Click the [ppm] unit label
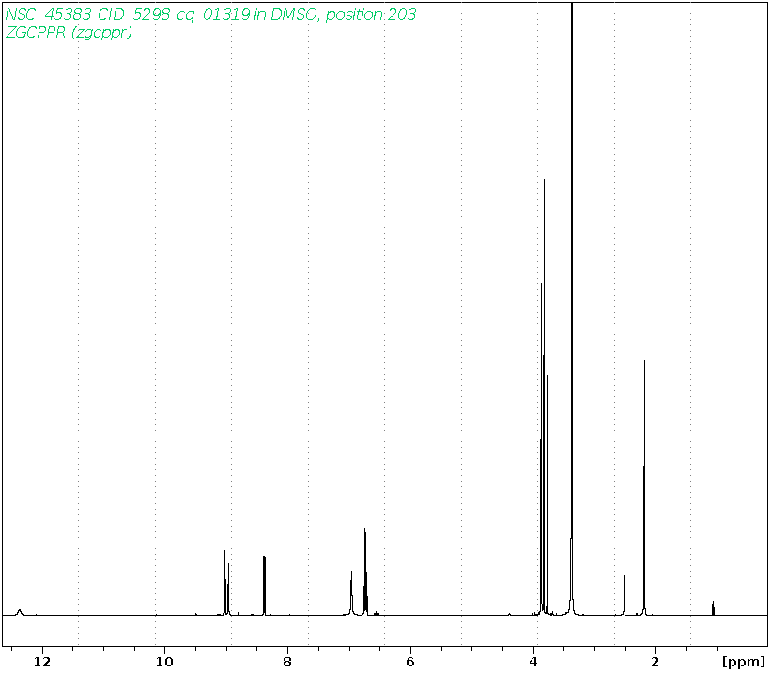This screenshot has height=673, width=771. [x=744, y=662]
